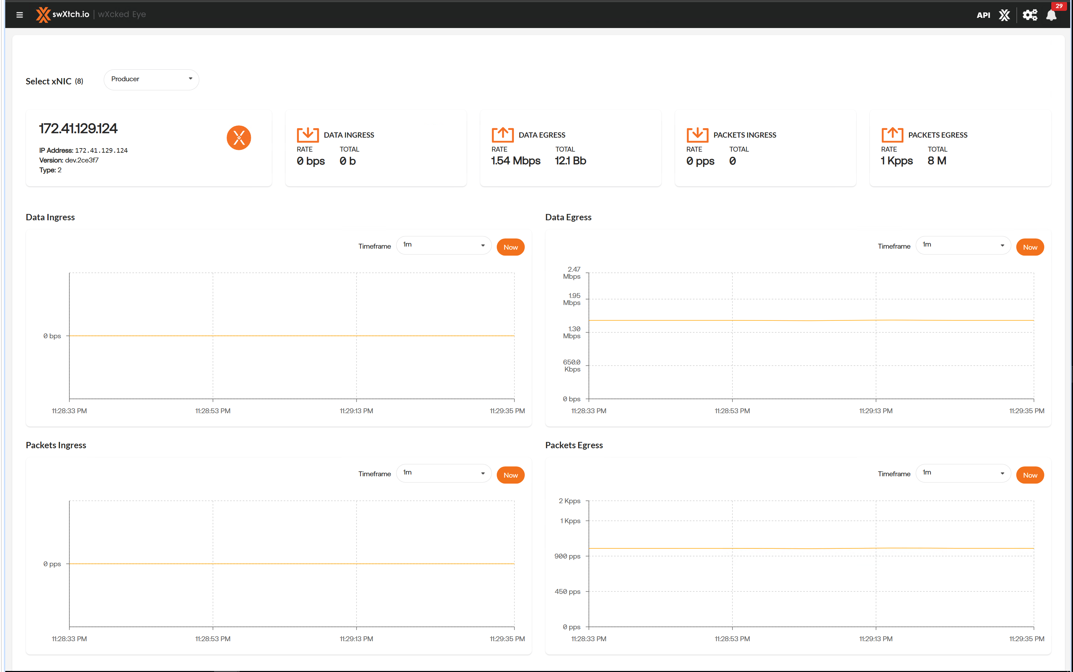This screenshot has width=1073, height=672.
Task: Open the settings gears icon
Action: (x=1030, y=15)
